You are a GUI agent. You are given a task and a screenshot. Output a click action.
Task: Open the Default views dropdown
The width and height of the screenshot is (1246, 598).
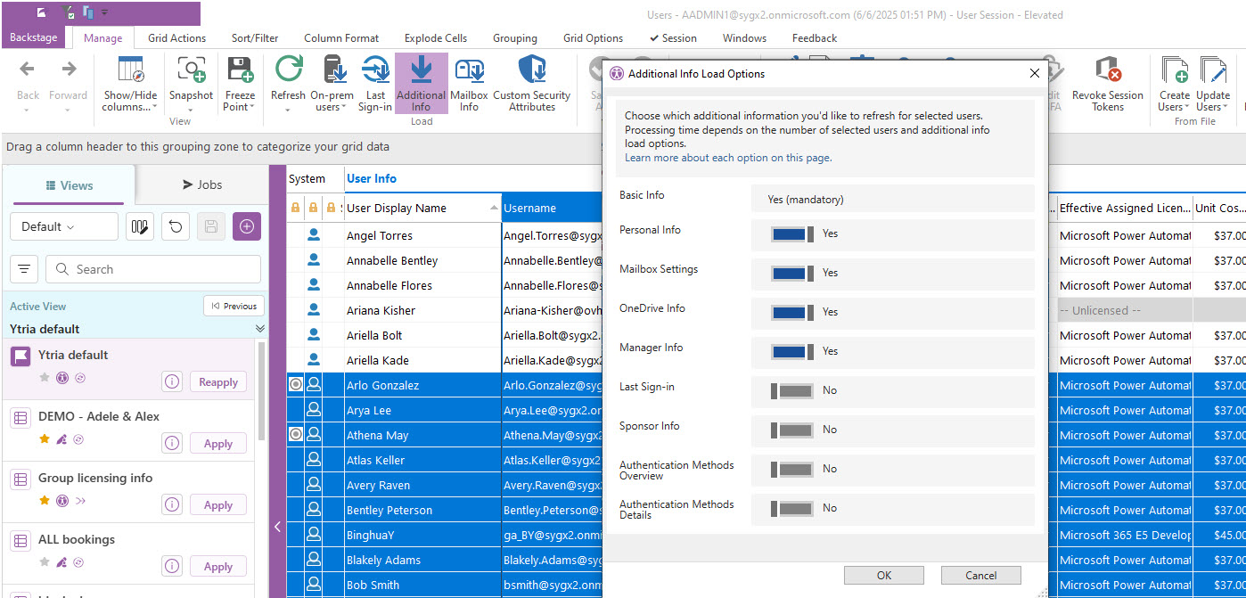[63, 226]
